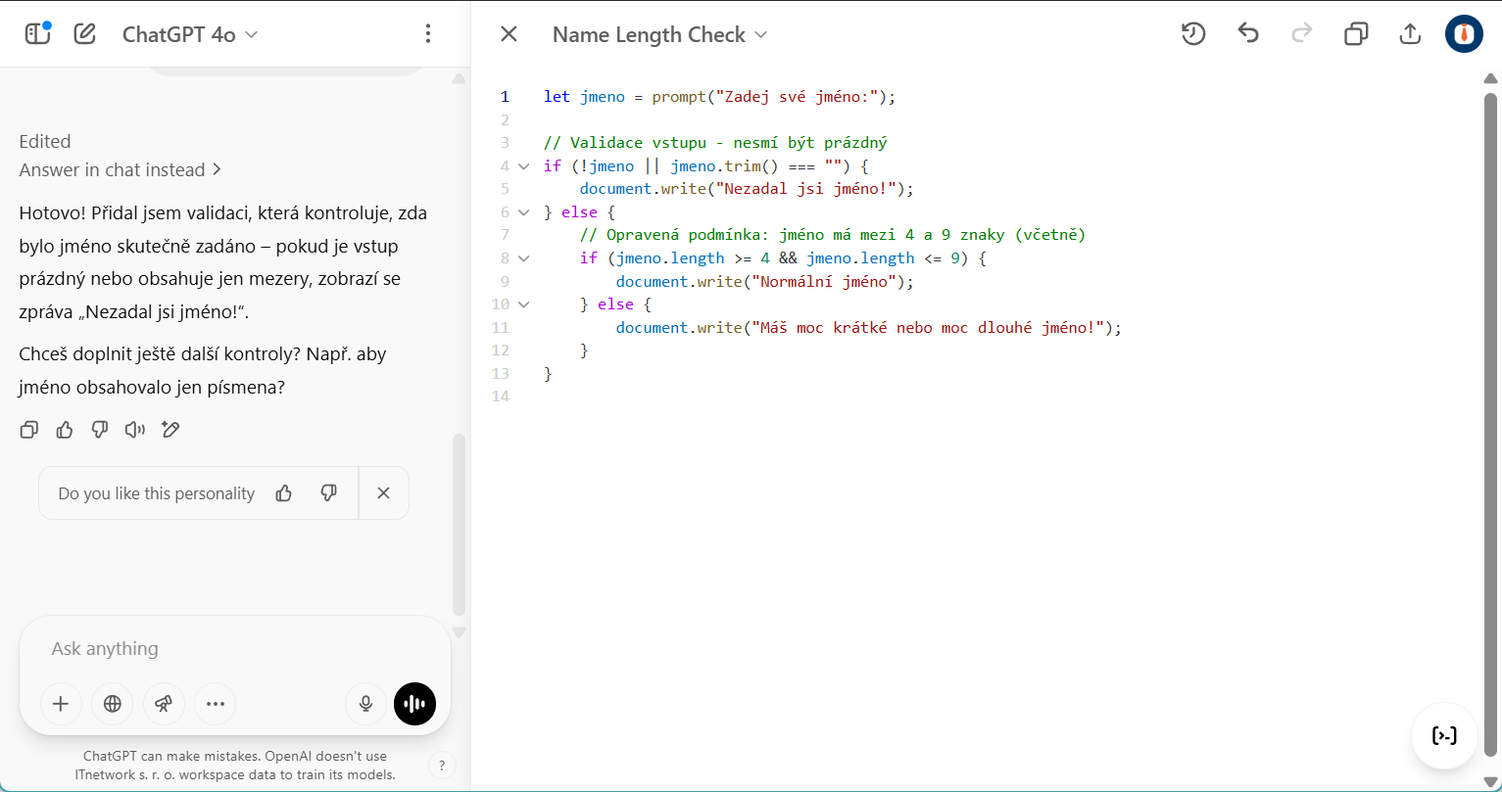
Task: Open more tools ellipsis in composer
Action: tap(215, 703)
